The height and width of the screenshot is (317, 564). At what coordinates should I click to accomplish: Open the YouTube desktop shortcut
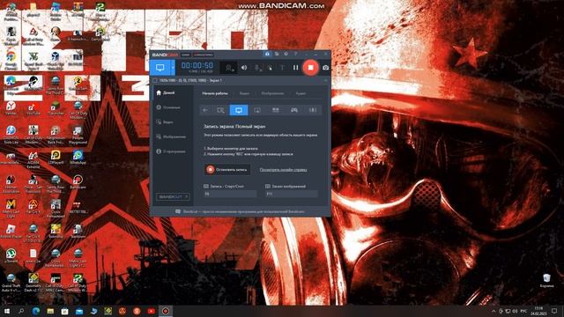[33, 108]
